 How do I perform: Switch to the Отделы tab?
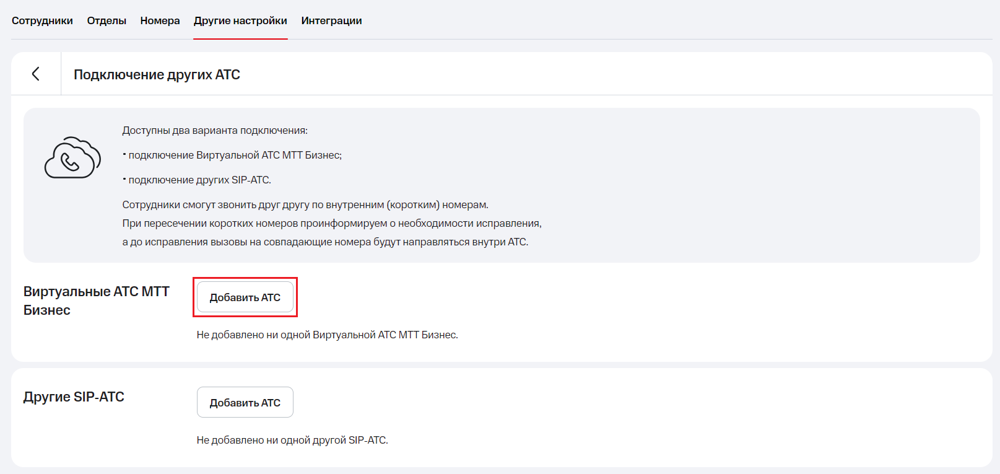pos(107,20)
